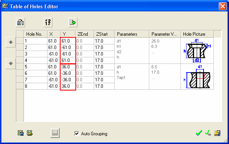Click parameter value 8.5
Image resolution: width=229 pixels, height=144 pixels.
point(154,67)
